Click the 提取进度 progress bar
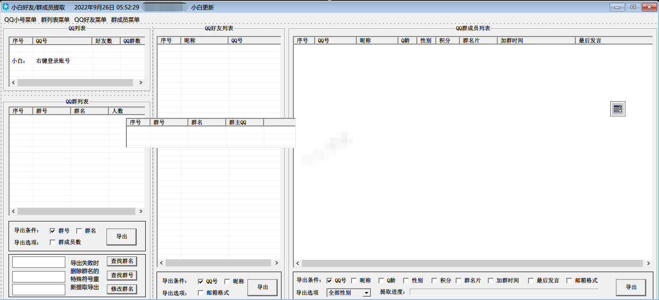This screenshot has height=300, width=659. [504, 292]
